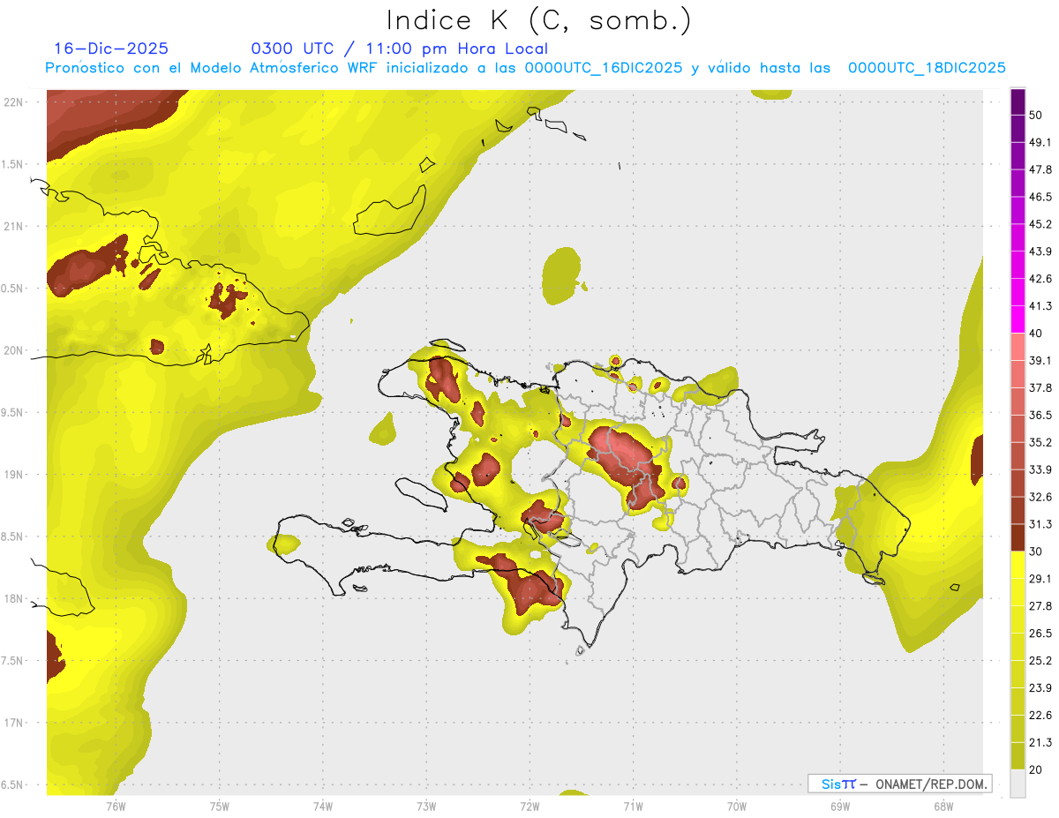Click the "18N" latitude label

coord(13,598)
